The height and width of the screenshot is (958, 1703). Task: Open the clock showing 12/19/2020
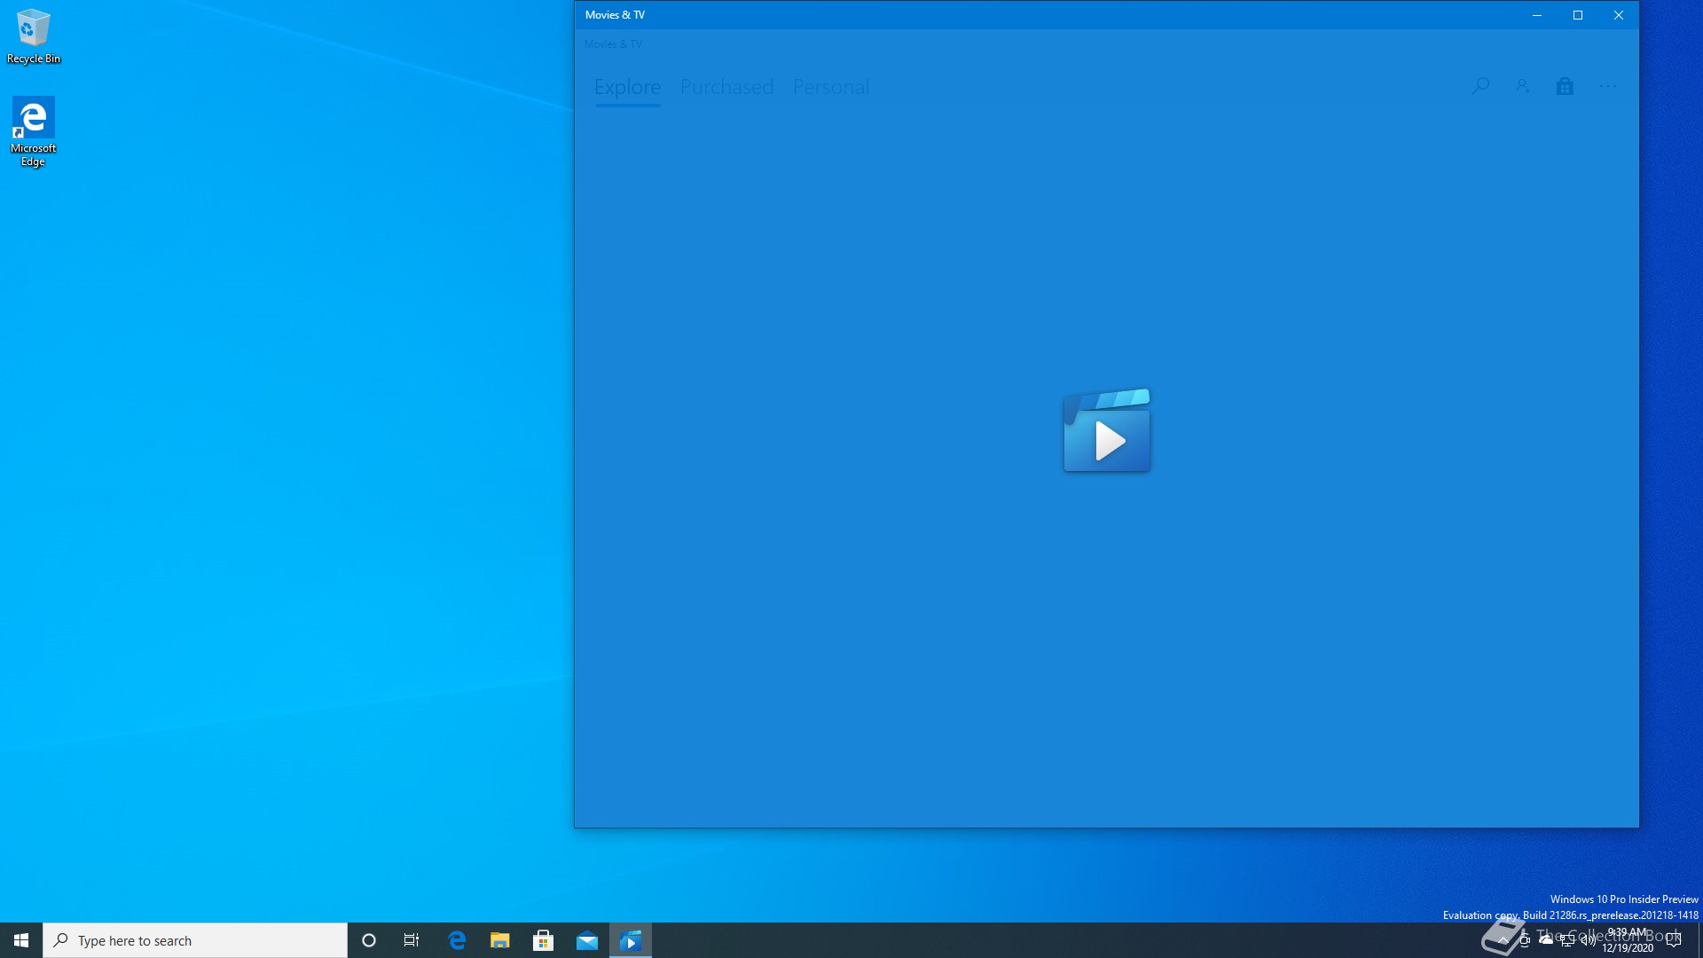(x=1628, y=940)
